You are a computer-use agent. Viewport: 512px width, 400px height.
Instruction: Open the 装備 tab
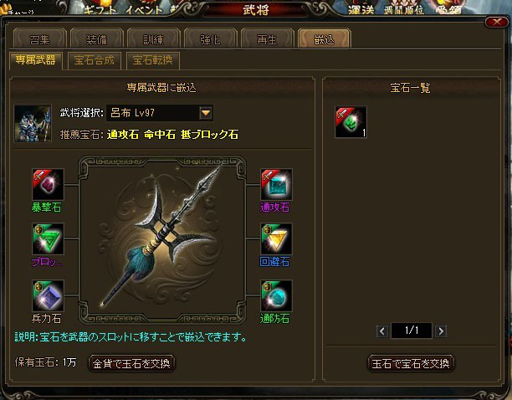tap(97, 38)
